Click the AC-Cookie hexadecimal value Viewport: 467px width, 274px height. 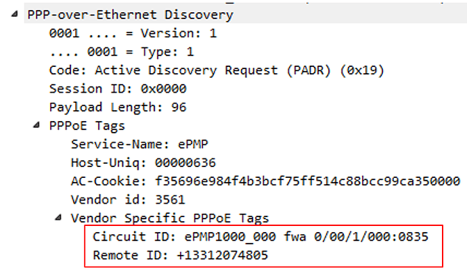pyautogui.click(x=307, y=181)
